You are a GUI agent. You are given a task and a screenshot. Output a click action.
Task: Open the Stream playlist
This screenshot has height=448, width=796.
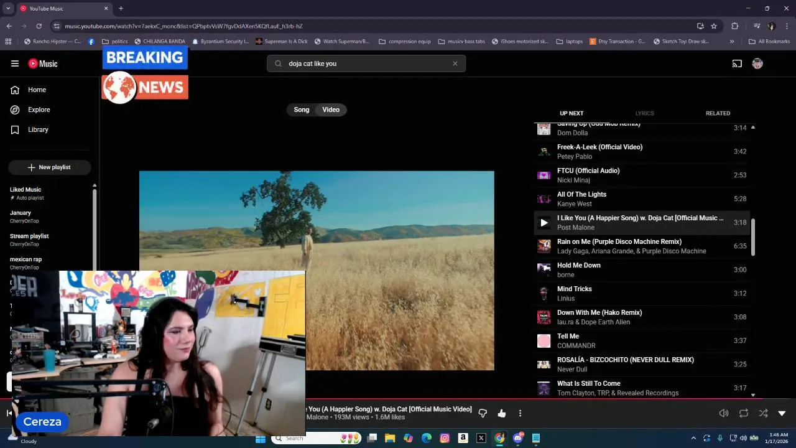pyautogui.click(x=49, y=240)
